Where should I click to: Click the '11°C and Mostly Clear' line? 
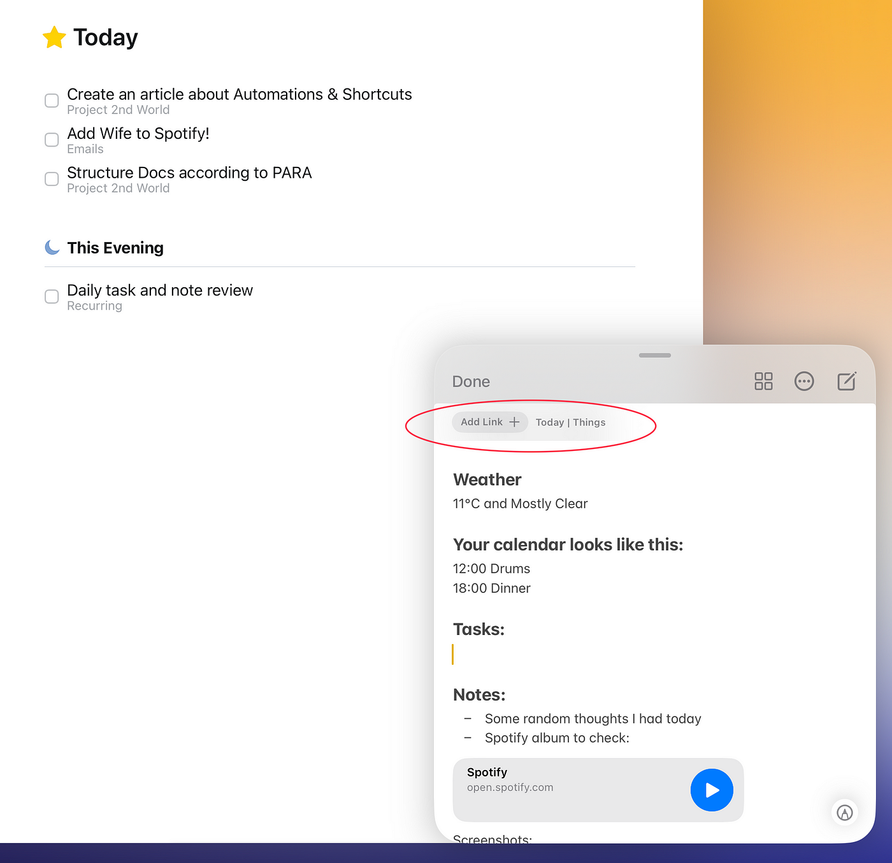pyautogui.click(x=520, y=504)
